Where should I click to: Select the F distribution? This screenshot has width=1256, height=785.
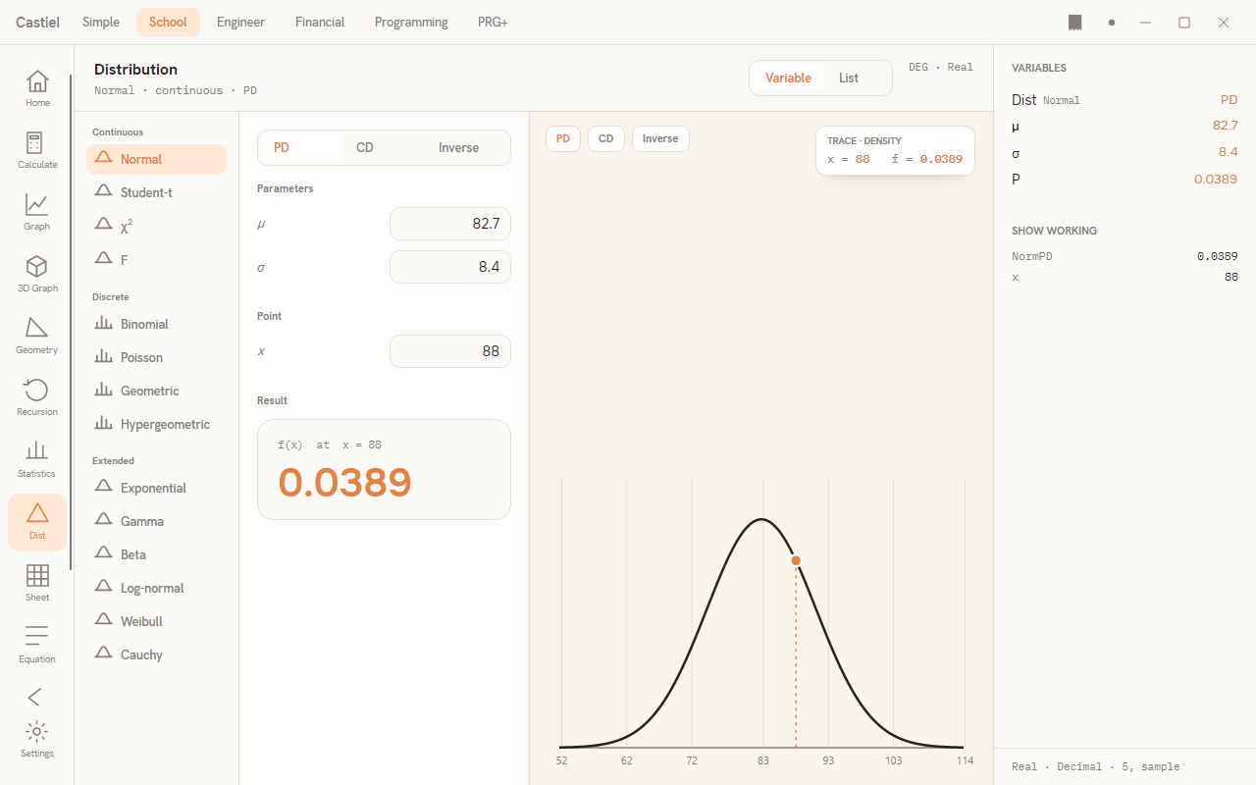pyautogui.click(x=156, y=259)
